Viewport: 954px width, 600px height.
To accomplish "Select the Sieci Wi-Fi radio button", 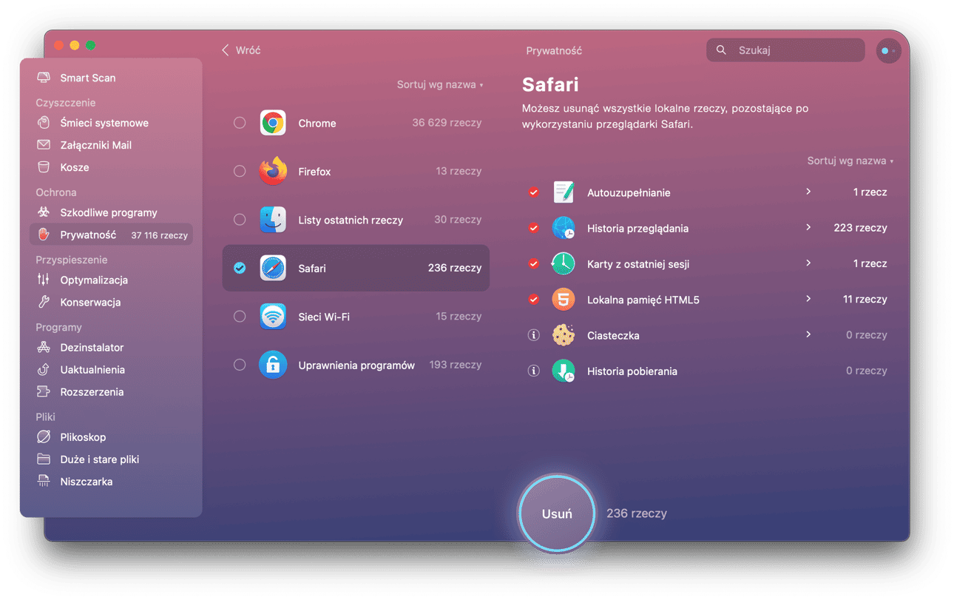I will [x=240, y=317].
